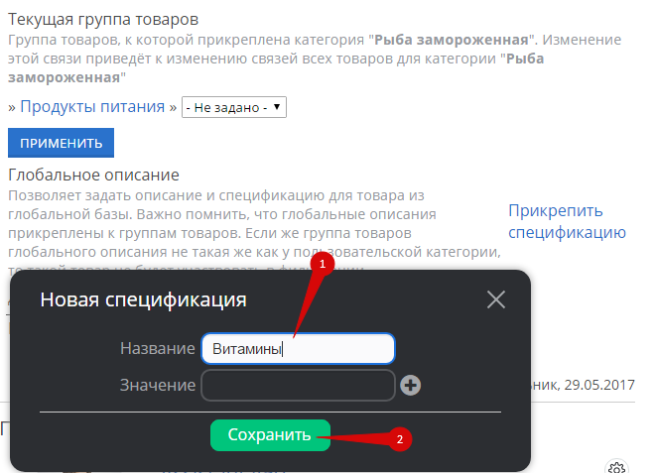Viewport: 655px width, 473px height.
Task: Expand the "- Не задано -" dropdown
Action: pyautogui.click(x=233, y=107)
